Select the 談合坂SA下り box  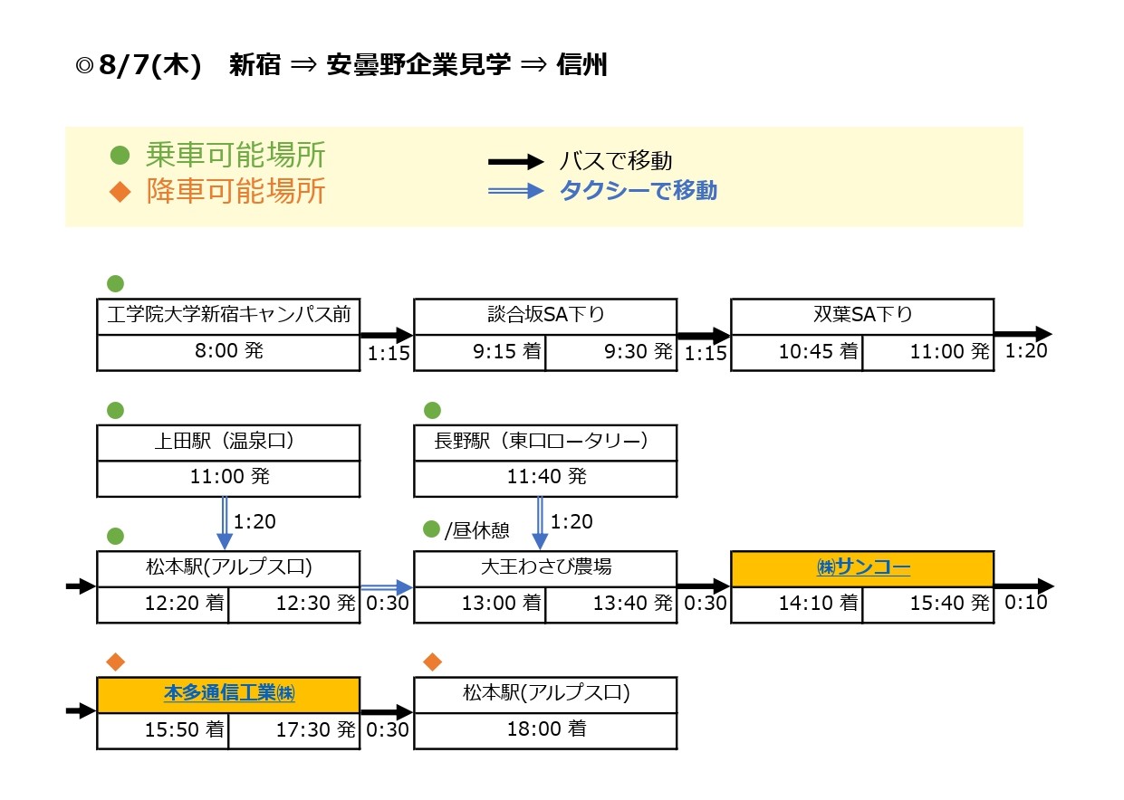545,316
